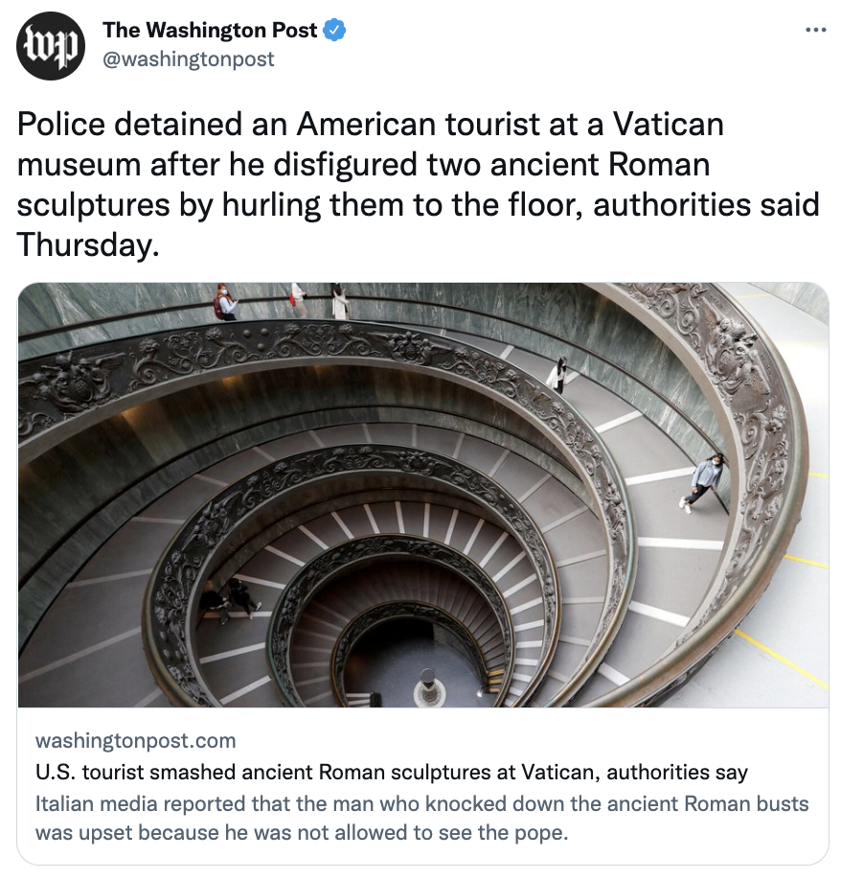Click the word 'Vatican' in the tweet text
Image resolution: width=841 pixels, height=880 pixels.
click(x=668, y=124)
